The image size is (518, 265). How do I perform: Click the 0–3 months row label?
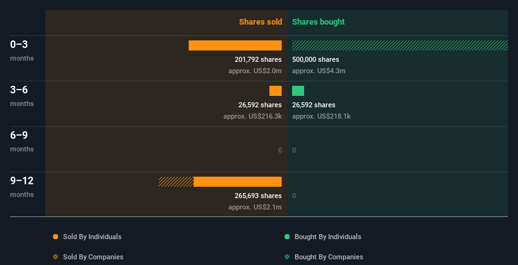22,50
